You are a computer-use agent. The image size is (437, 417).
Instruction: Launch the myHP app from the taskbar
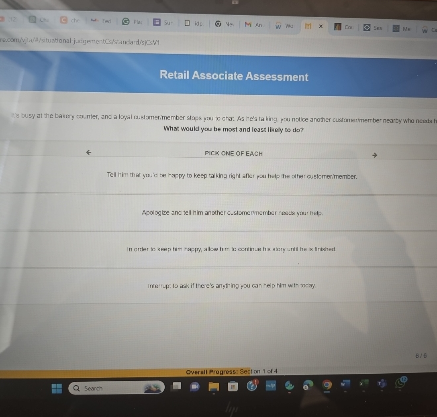point(271,386)
